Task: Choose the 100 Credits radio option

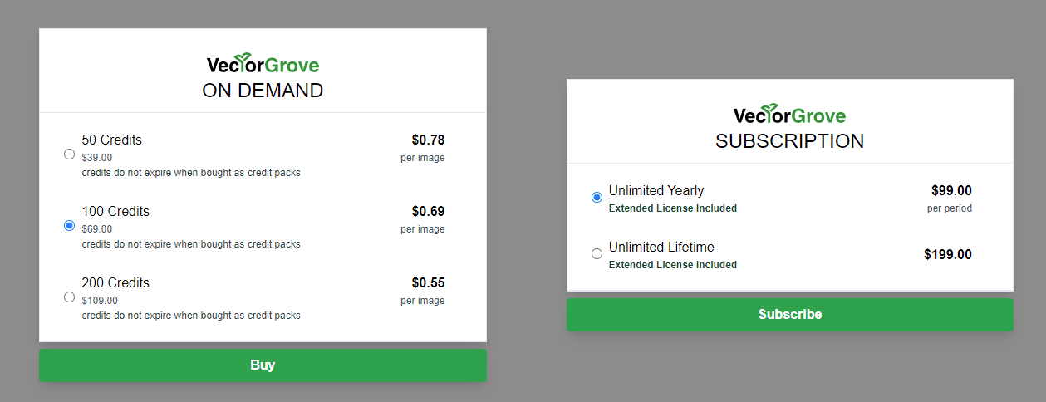Action: click(69, 226)
